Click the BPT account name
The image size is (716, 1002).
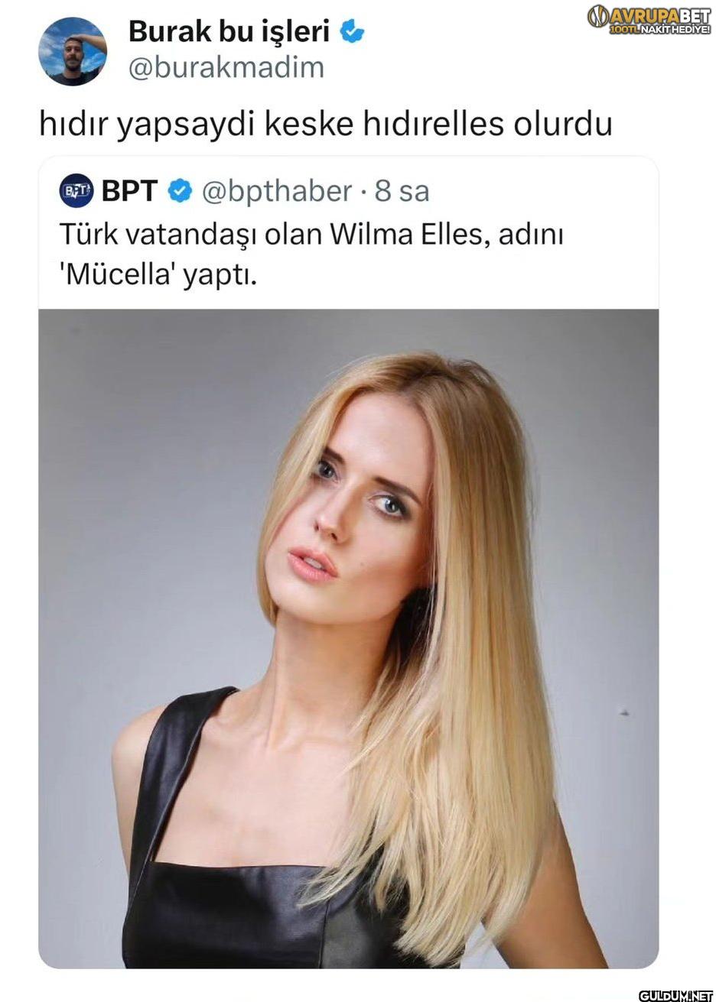129,191
